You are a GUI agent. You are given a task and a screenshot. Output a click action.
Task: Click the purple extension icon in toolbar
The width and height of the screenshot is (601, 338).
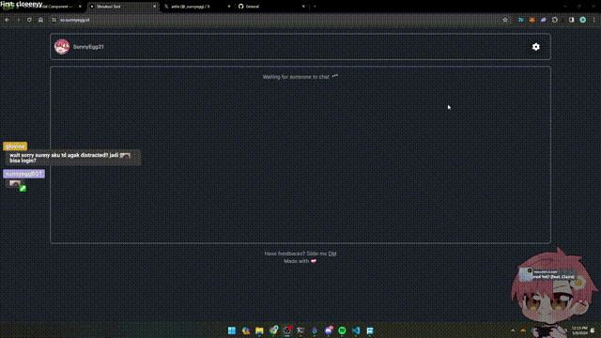pyautogui.click(x=543, y=20)
